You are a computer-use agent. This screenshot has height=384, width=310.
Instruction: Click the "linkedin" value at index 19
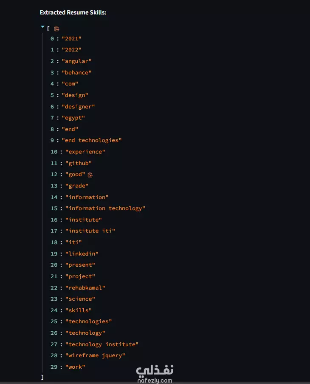82,254
